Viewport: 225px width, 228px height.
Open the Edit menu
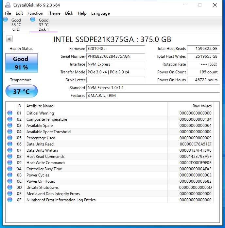(x=19, y=13)
